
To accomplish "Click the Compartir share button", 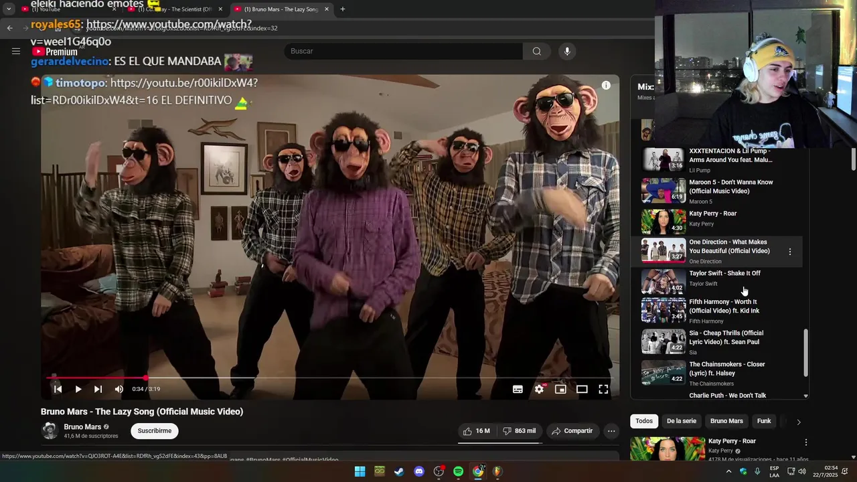I will 572,431.
